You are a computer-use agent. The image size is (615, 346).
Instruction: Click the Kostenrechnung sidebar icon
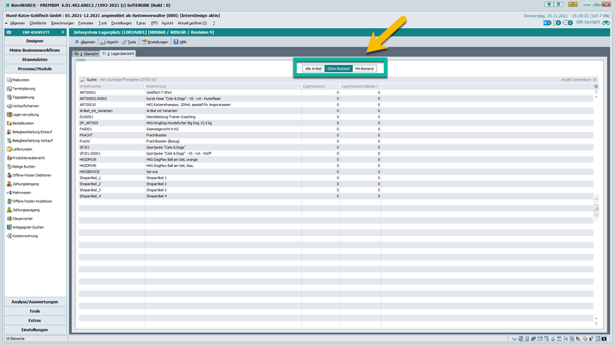click(x=9, y=236)
